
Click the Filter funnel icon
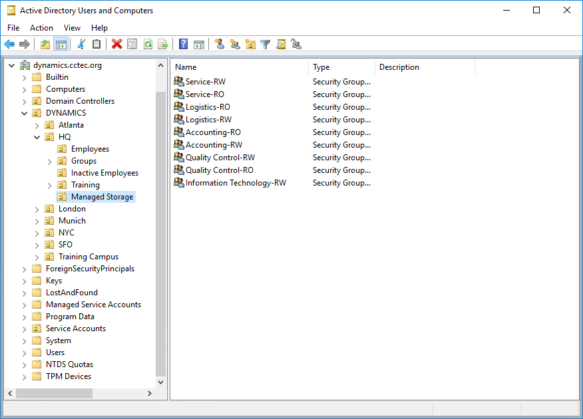[x=266, y=45]
